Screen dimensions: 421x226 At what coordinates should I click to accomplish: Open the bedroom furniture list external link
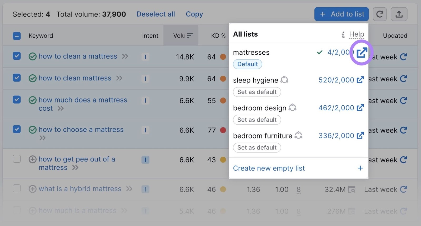click(360, 136)
